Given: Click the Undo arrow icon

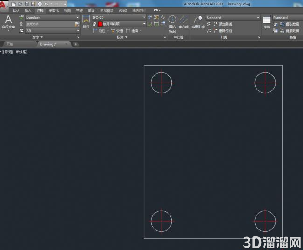Looking at the screenshot, I should point(47,4).
